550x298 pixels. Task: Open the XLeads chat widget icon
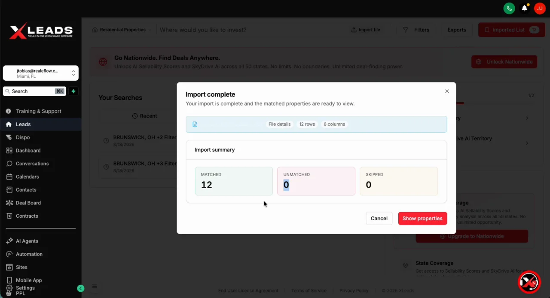pyautogui.click(x=529, y=282)
